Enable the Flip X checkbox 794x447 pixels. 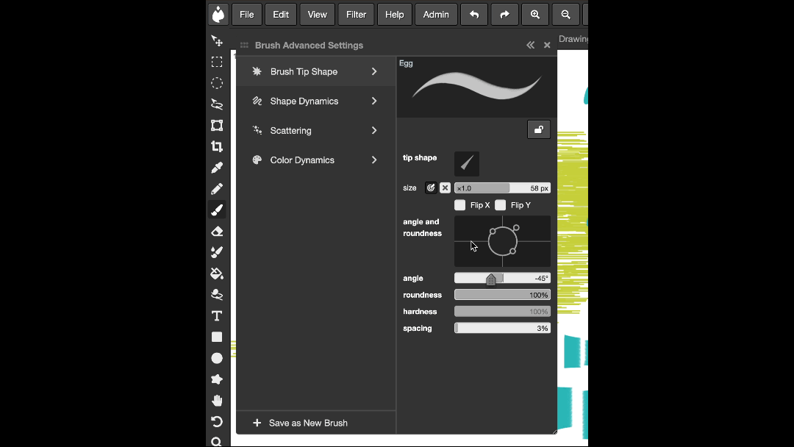[x=460, y=205]
